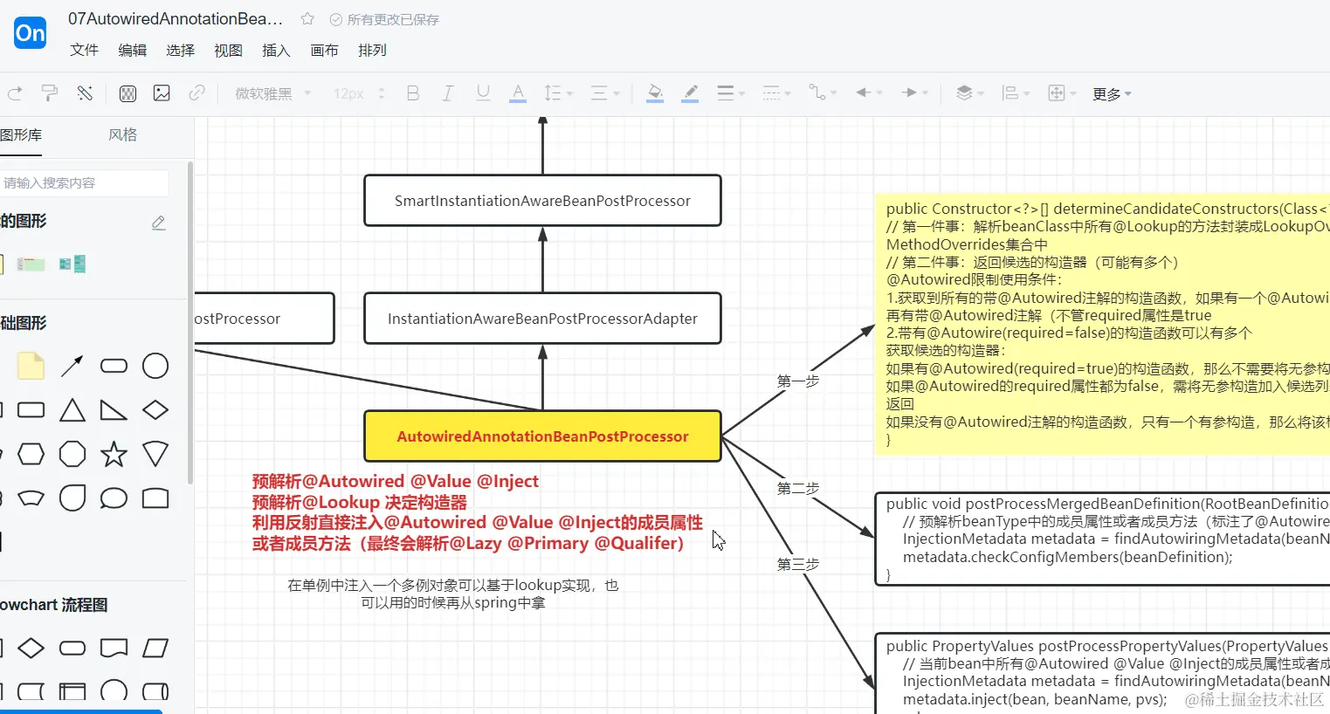Open the align shapes dropdown

click(1016, 93)
